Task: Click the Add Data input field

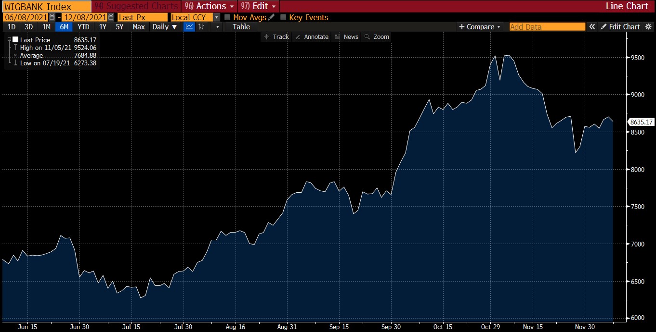Action: coord(547,27)
